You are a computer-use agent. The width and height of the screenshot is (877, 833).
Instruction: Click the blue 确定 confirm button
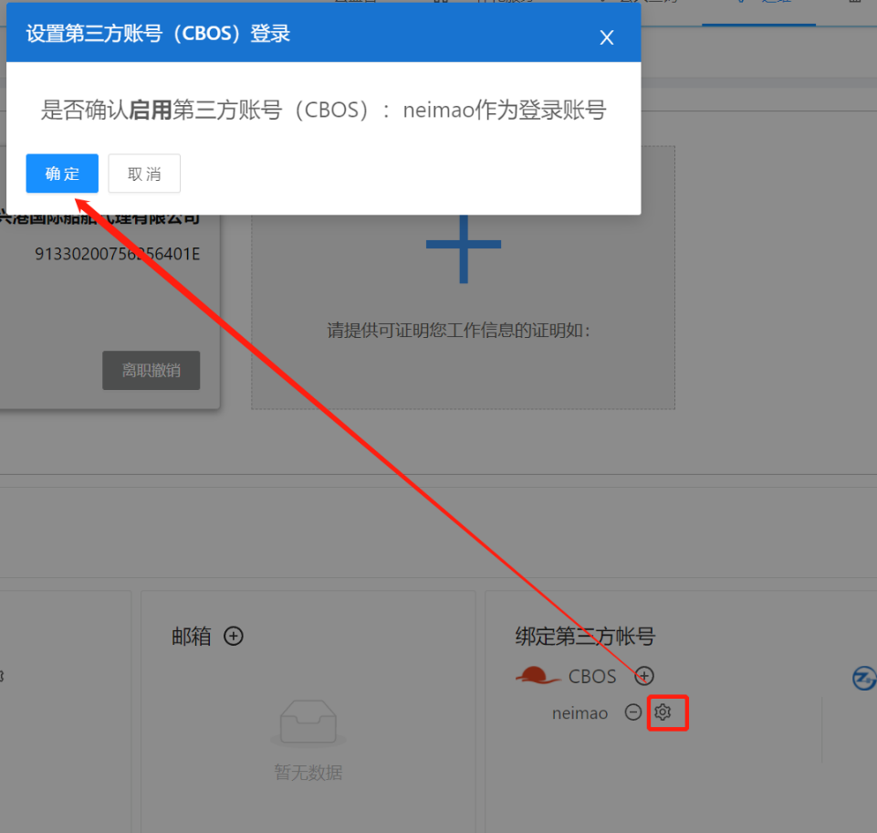pyautogui.click(x=62, y=174)
